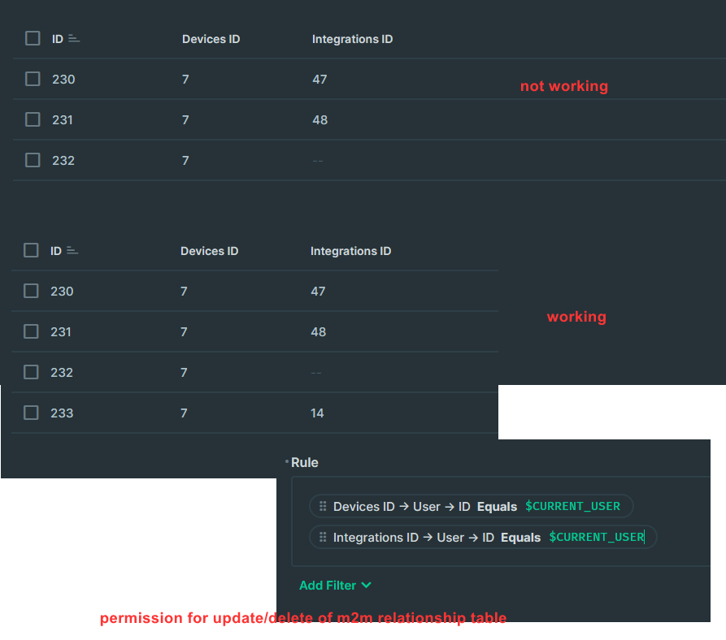The width and height of the screenshot is (726, 640).
Task: Click Integrations ID value 47 in top table
Action: pyautogui.click(x=320, y=80)
